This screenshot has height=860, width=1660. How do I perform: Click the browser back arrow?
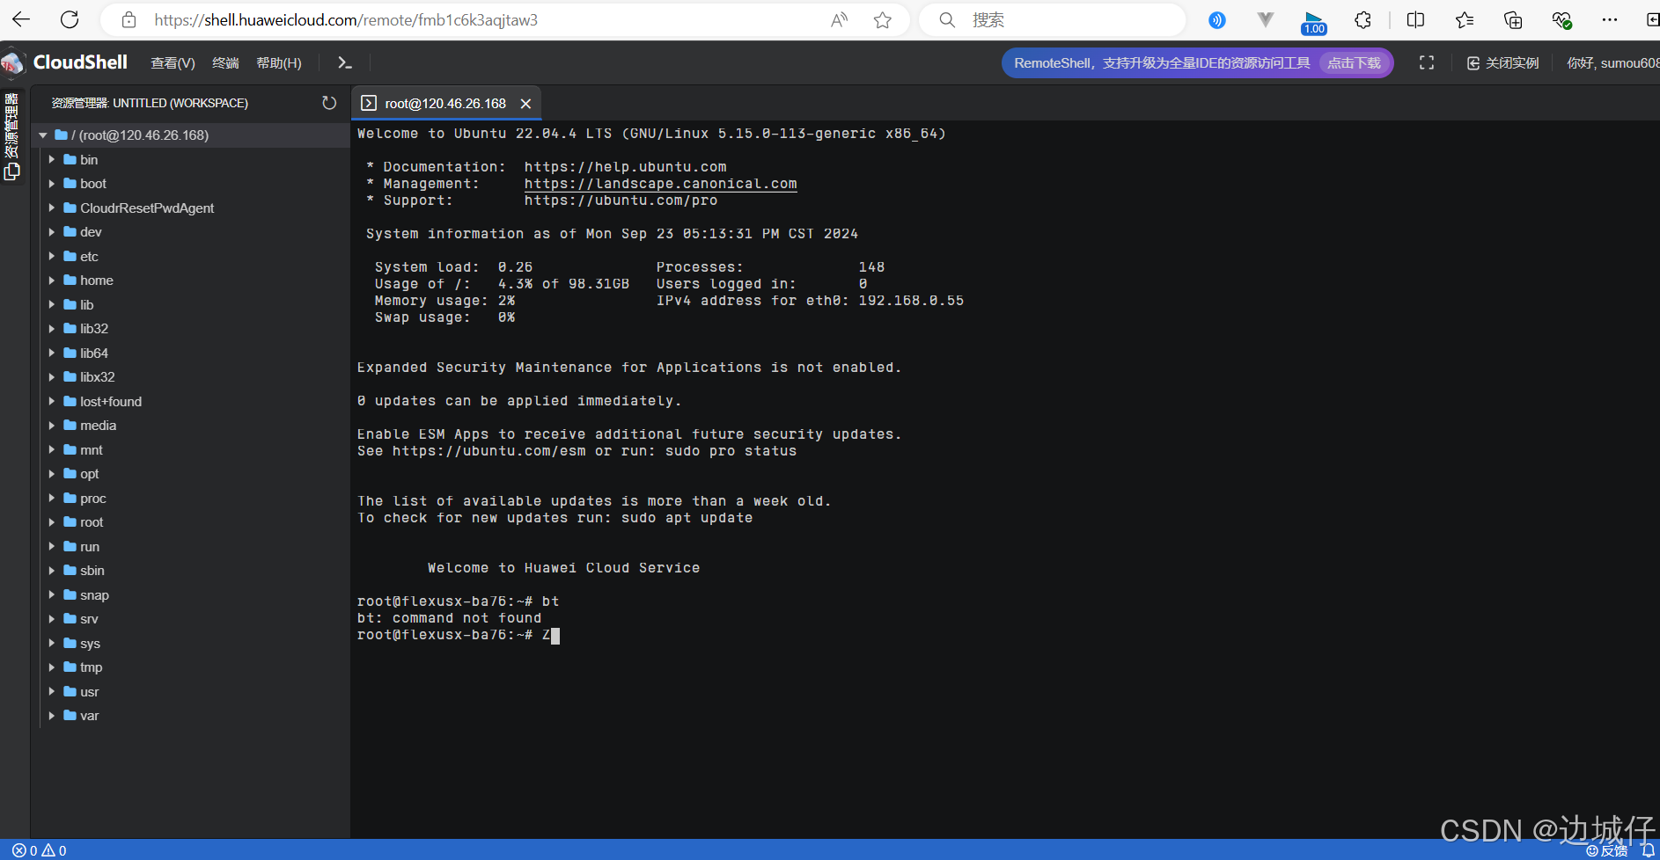(21, 19)
